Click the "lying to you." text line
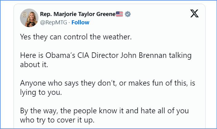 click(x=41, y=92)
